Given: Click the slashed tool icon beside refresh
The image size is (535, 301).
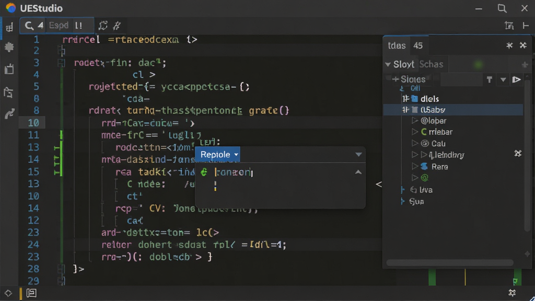Looking at the screenshot, I should tap(117, 25).
